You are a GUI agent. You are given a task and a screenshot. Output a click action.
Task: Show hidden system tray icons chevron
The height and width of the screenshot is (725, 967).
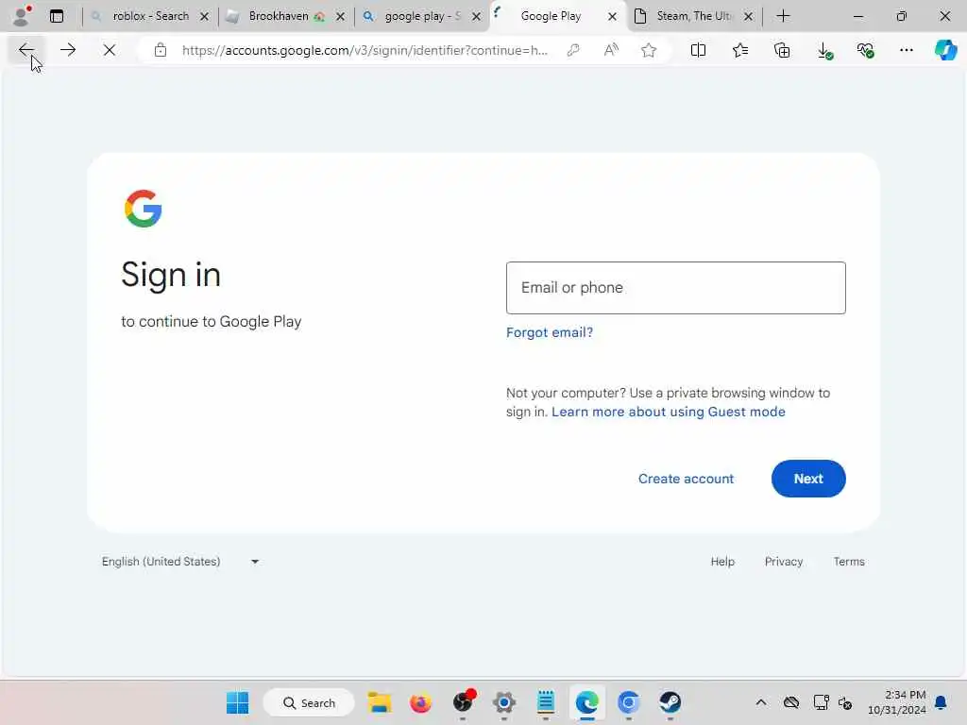point(761,702)
